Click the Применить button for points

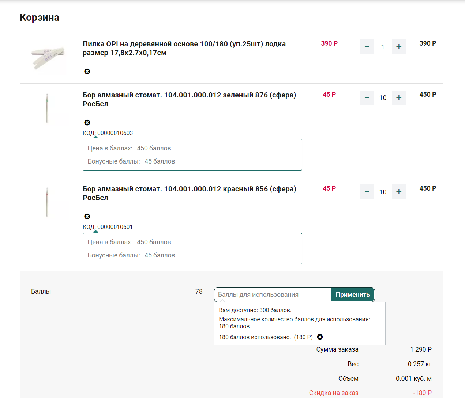point(353,295)
